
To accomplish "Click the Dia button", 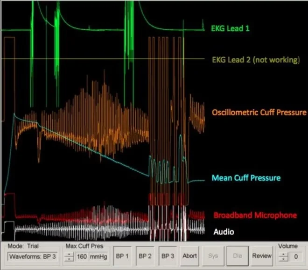I will click(x=238, y=256).
